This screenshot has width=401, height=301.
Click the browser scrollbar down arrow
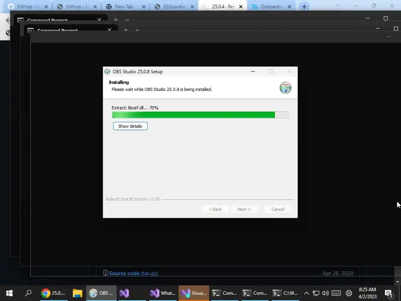[397, 282]
